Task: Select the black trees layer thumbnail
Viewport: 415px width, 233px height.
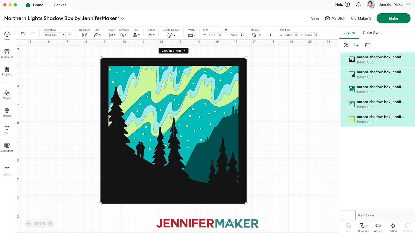Action: 352,59
